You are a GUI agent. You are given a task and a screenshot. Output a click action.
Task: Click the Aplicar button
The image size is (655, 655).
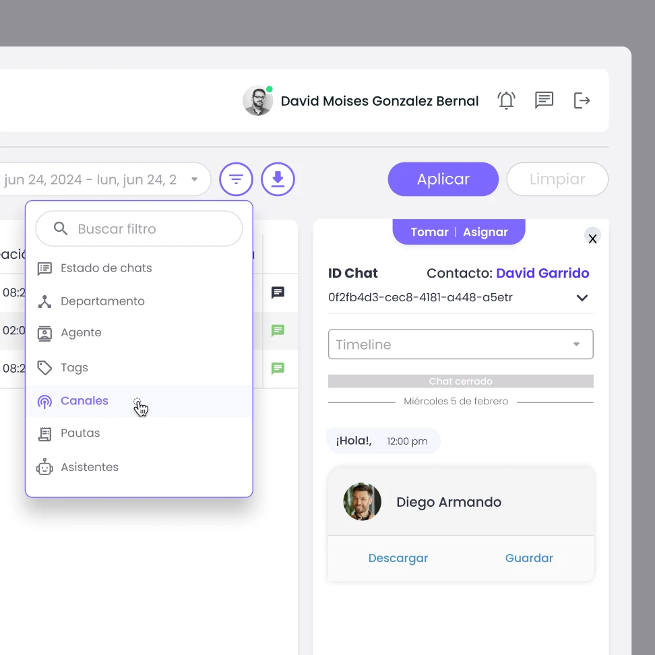click(x=443, y=179)
